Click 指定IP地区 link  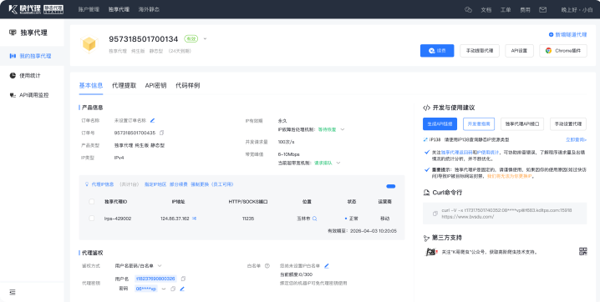(x=155, y=184)
